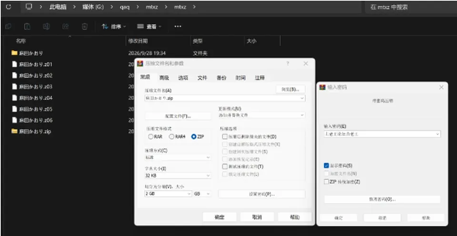Click 确定 in the archive parameters dialog
The width and height of the screenshot is (457, 236).
click(x=219, y=217)
